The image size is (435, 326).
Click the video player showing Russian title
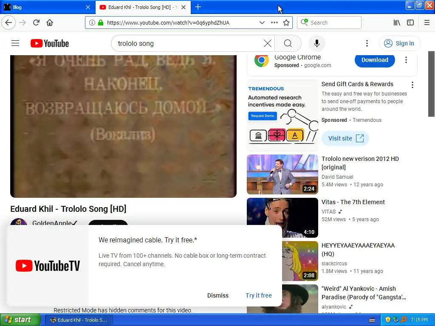[x=124, y=126]
